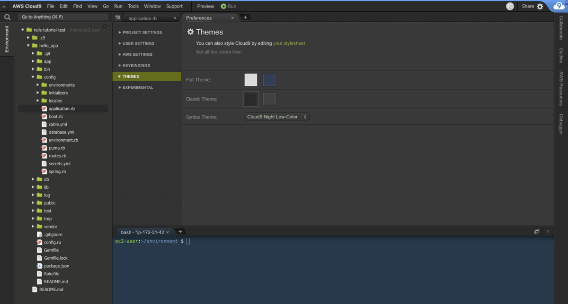This screenshot has width=568, height=304.
Task: Select the gray Classic Theme swatch
Action: (x=269, y=99)
